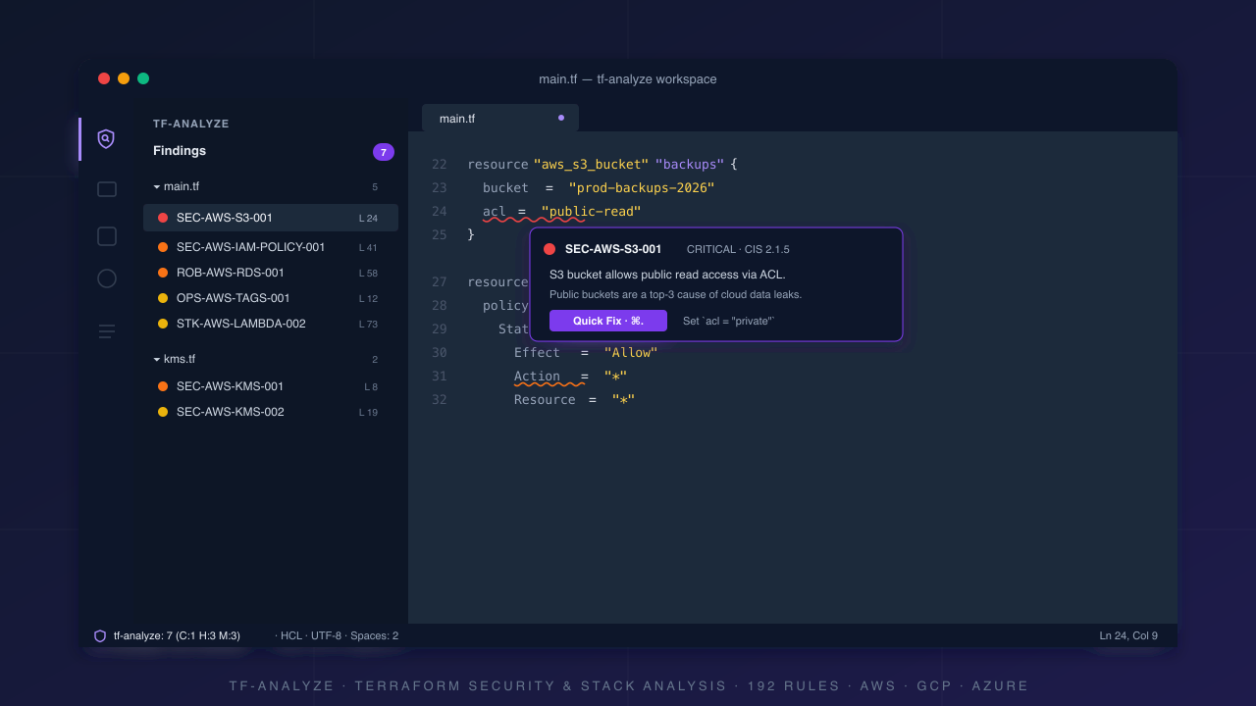Click the unsaved dot on the main.tf tab
Screen dimensions: 1256x706
(x=561, y=118)
